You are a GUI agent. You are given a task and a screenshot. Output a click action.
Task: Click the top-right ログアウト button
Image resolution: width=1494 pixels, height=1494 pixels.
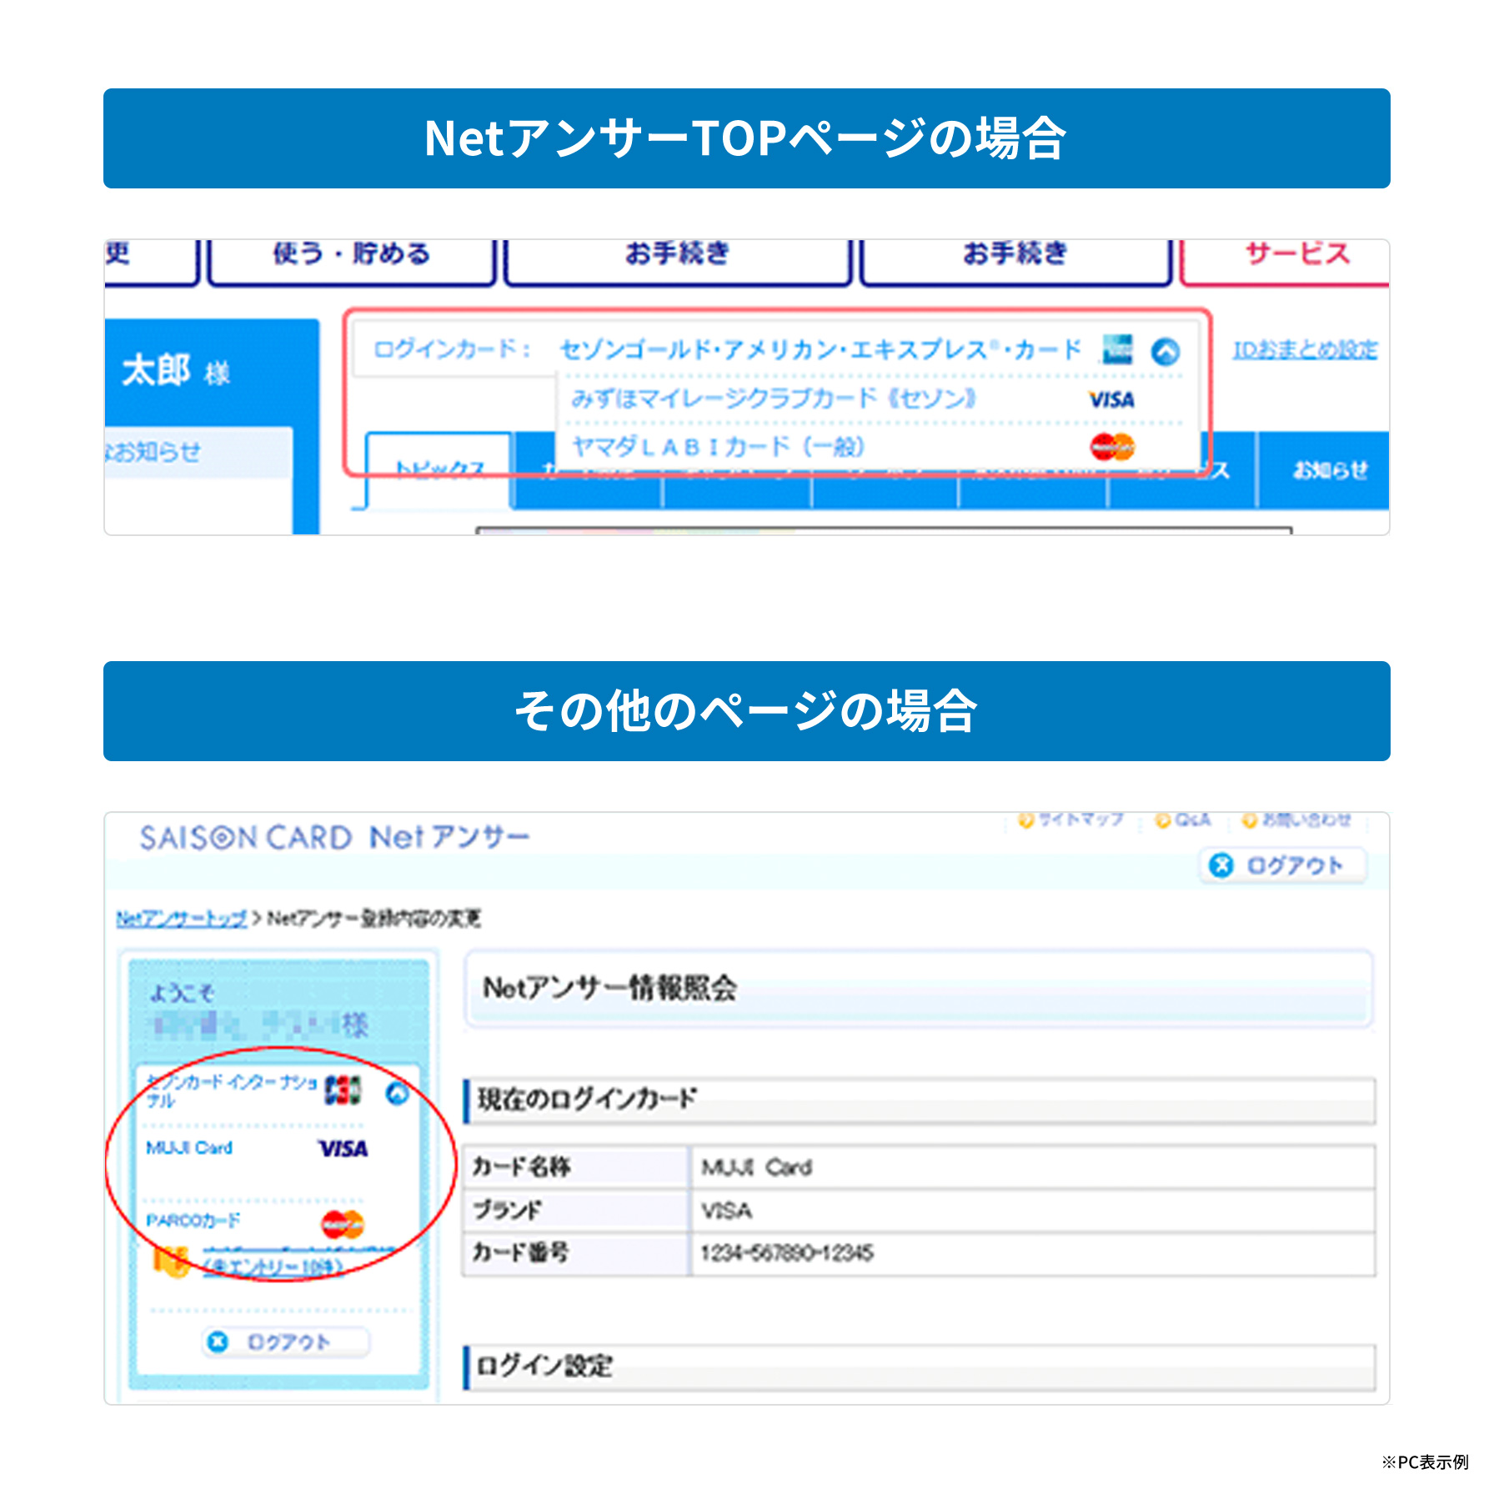point(1283,865)
